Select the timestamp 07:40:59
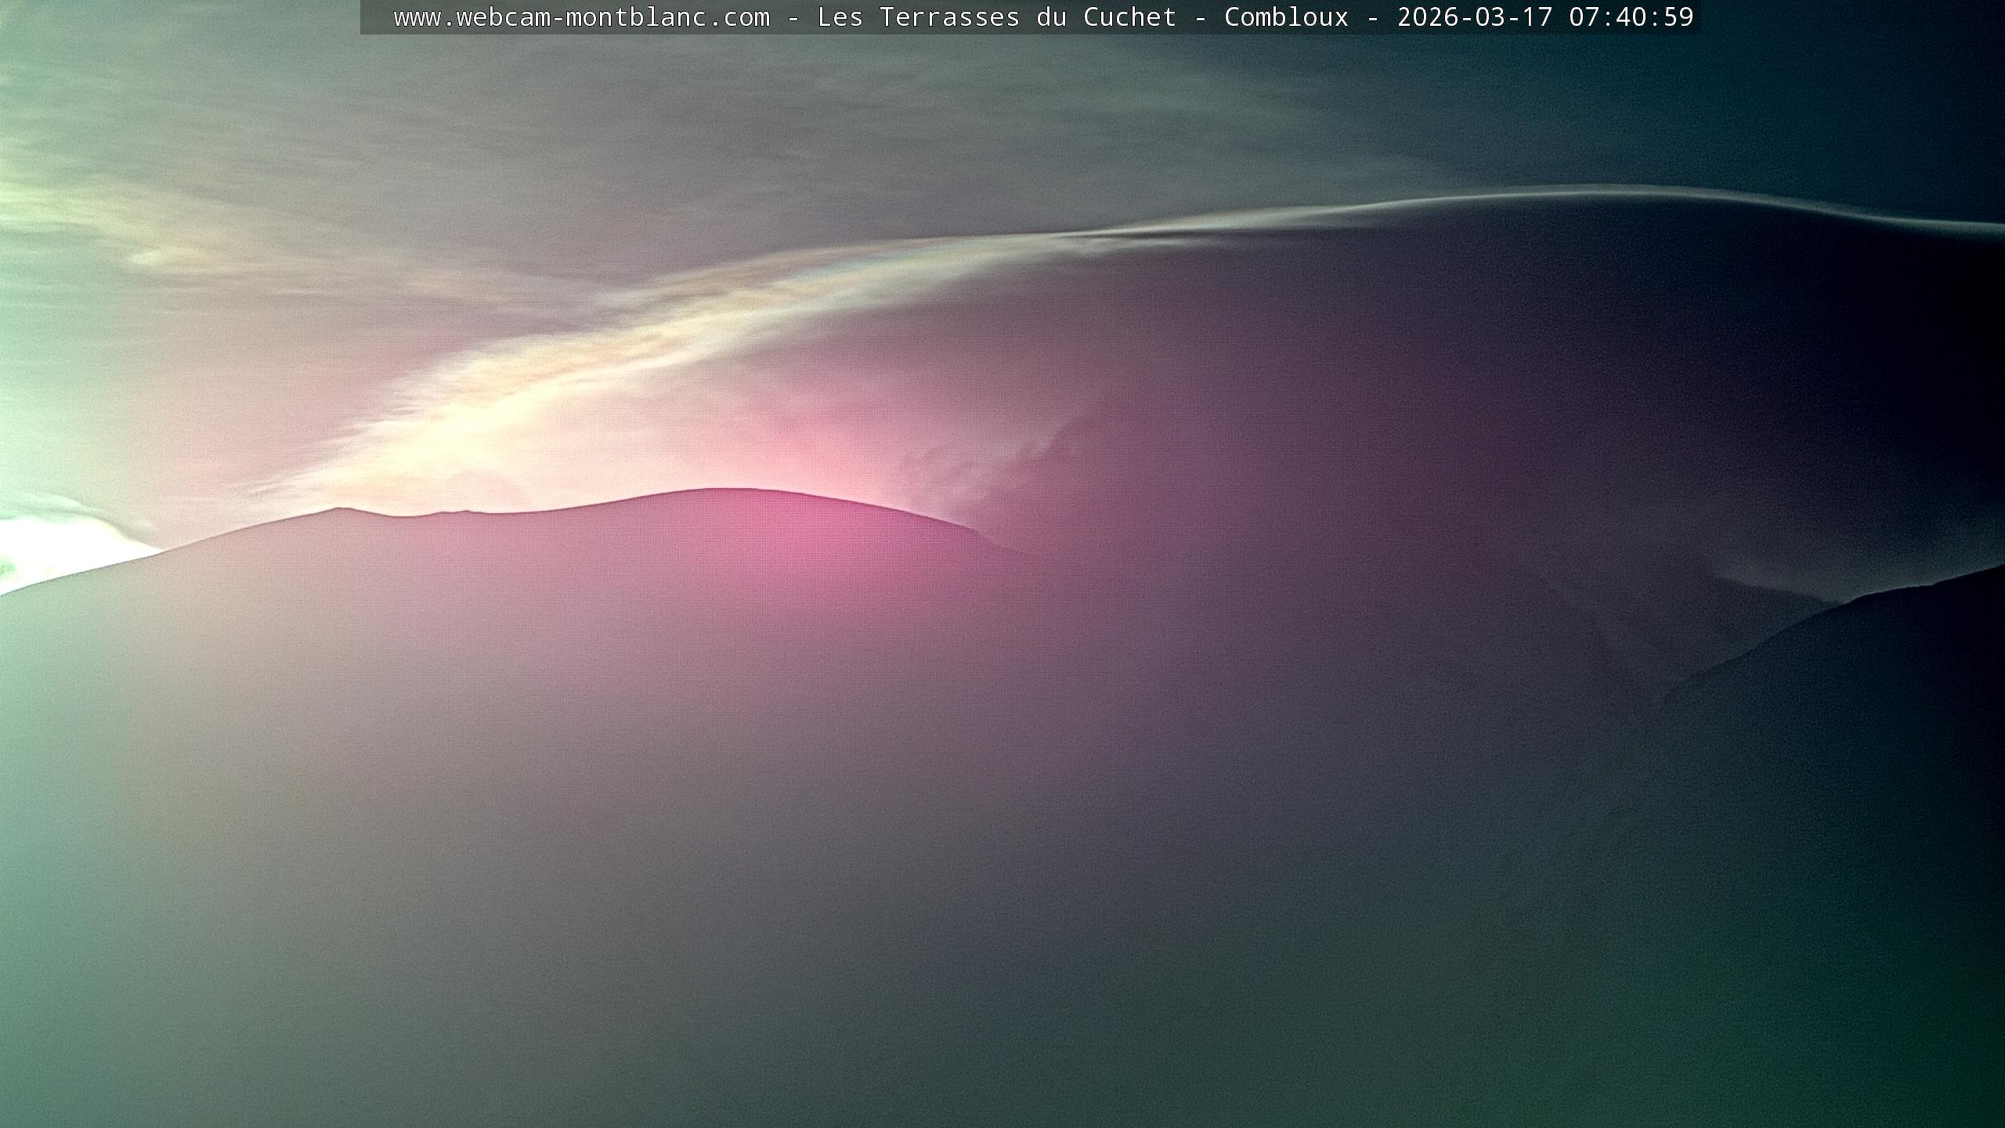Screen dimensions: 2005x1128 tap(1631, 17)
